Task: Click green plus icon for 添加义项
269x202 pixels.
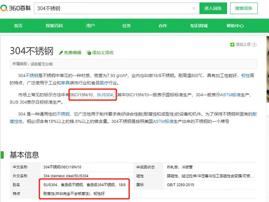Action: pos(232,45)
